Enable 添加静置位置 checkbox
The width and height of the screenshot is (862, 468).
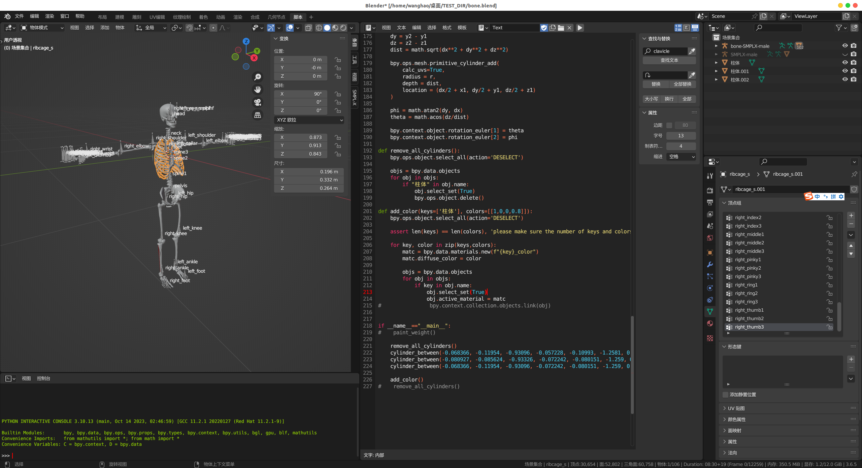pos(726,395)
